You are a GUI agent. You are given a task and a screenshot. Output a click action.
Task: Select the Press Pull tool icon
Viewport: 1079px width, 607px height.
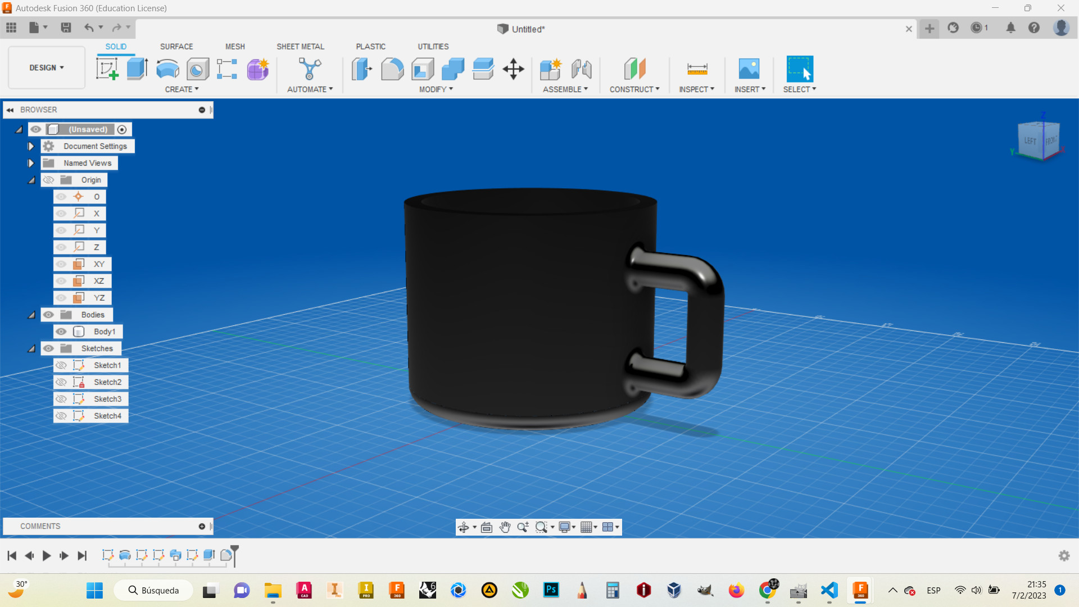362,69
